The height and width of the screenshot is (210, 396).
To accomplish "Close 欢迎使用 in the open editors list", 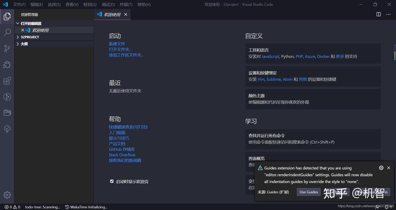I will coord(22,30).
